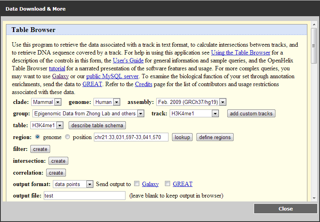Click the output file input field
Image resolution: width=320 pixels, height=222 pixels.
pos(84,196)
